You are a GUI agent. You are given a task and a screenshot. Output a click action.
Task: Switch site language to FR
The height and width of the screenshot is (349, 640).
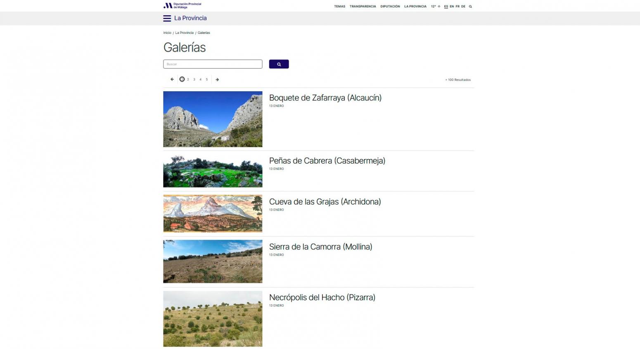click(x=457, y=7)
